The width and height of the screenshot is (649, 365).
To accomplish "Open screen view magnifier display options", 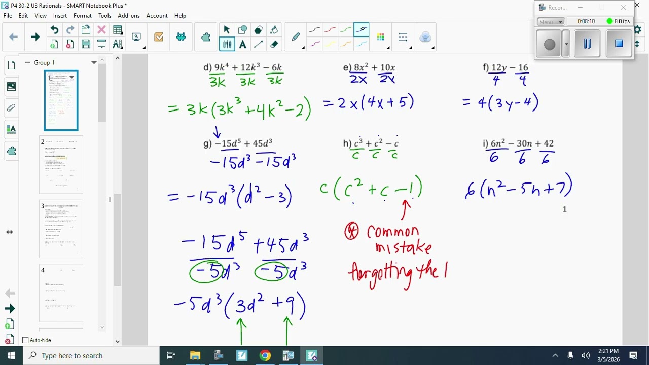I will (136, 37).
